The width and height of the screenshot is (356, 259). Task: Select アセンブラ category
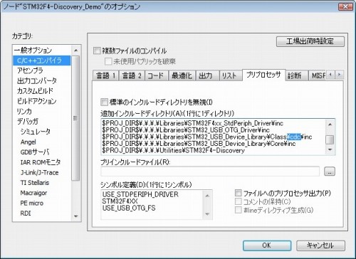[x=30, y=70]
